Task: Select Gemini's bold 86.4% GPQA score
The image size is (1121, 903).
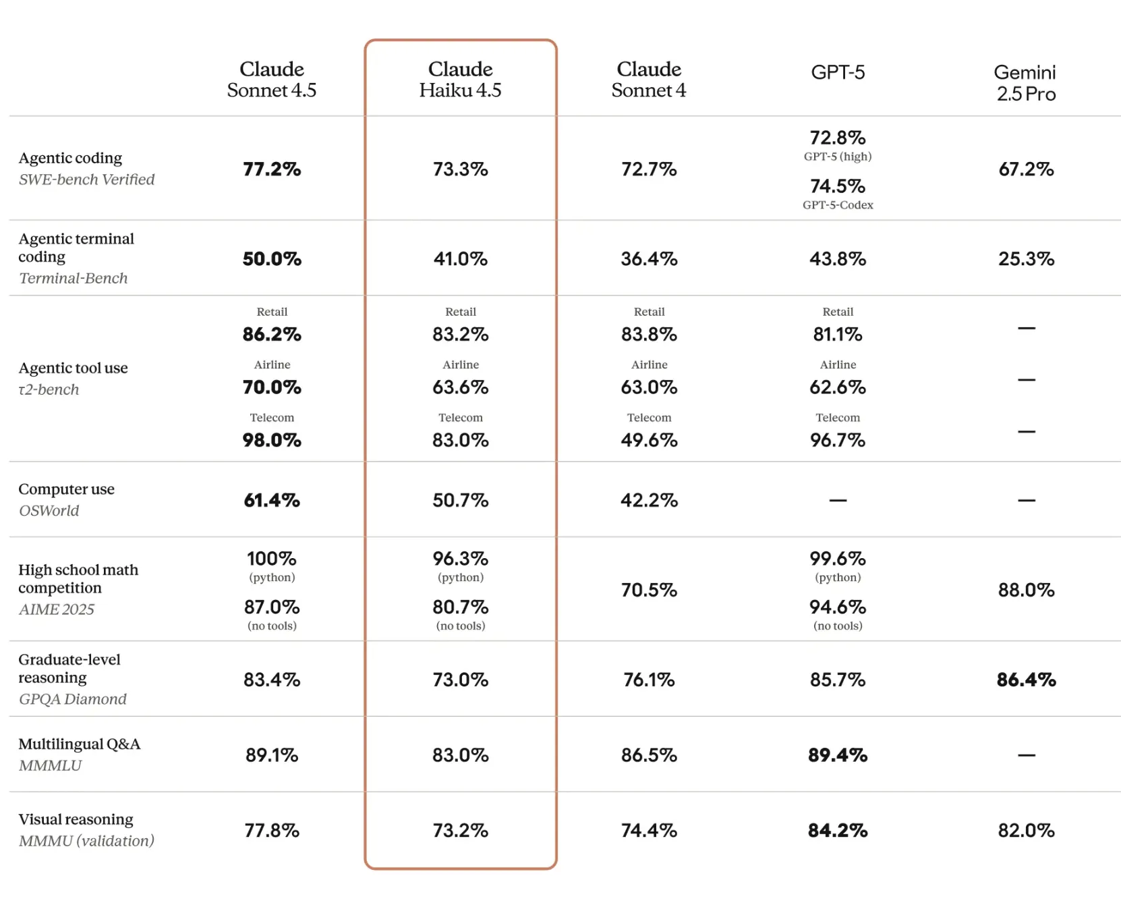Action: 1026,680
